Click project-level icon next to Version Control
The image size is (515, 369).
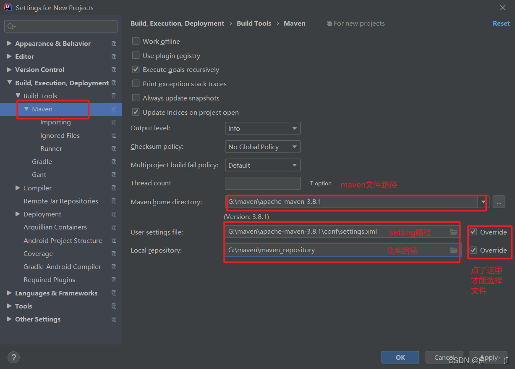[114, 69]
